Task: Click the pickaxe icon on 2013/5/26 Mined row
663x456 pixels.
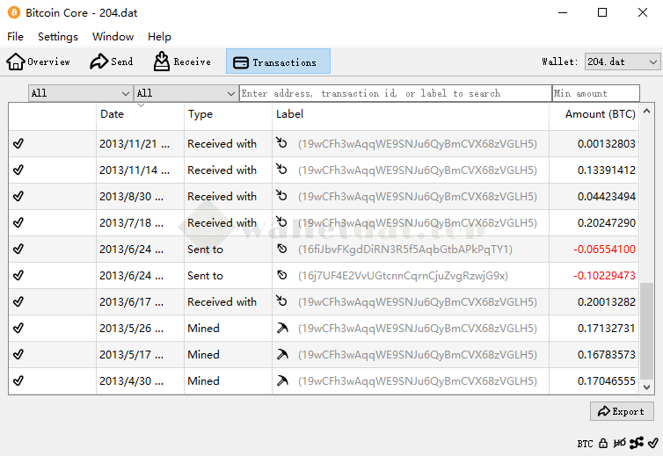Action: (x=282, y=329)
